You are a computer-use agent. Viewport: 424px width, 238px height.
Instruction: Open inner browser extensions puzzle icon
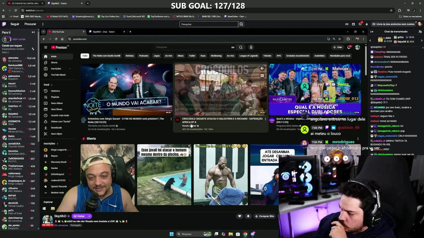(348, 39)
